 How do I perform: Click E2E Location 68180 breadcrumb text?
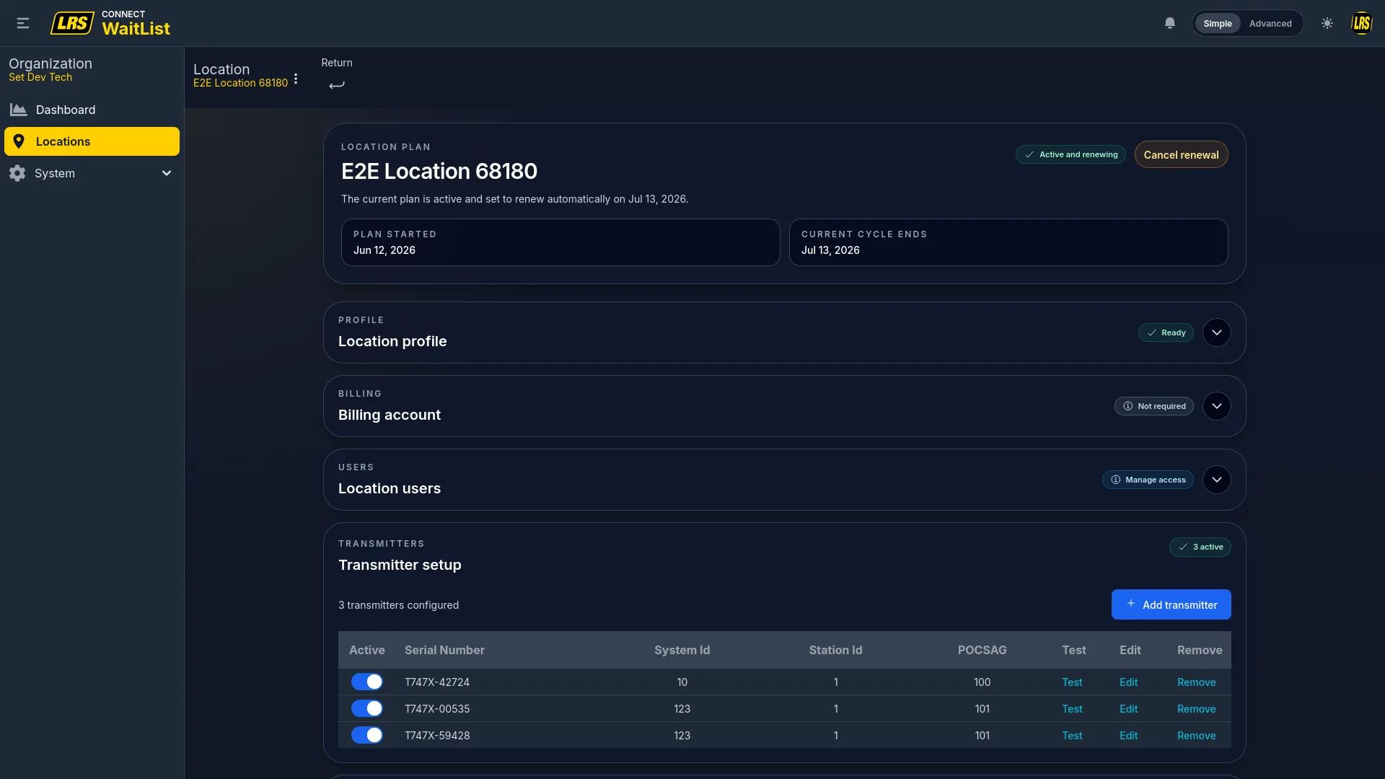(240, 83)
